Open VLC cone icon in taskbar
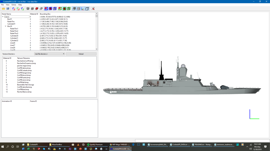Image resolution: width=270 pixels, height=151 pixels. (x=78, y=145)
